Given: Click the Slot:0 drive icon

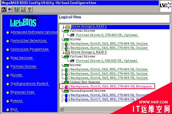Looking at the screenshot, I should point(67,44).
